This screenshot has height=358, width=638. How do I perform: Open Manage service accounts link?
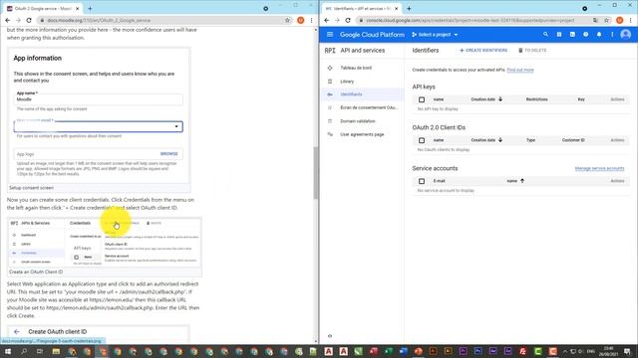tap(599, 168)
